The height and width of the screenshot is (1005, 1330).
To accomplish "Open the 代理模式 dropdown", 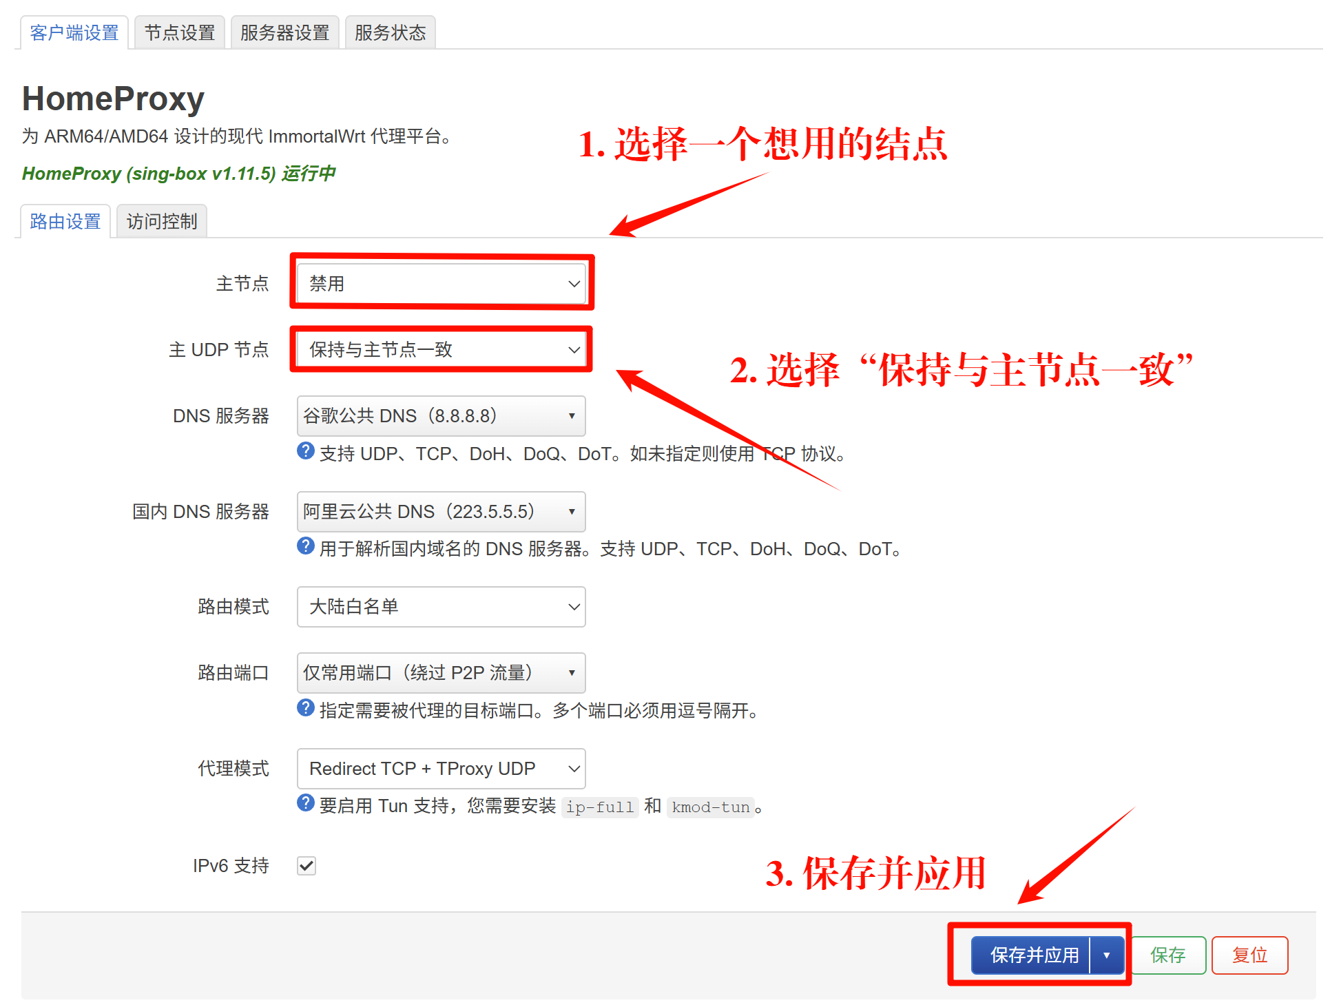I will (x=441, y=769).
